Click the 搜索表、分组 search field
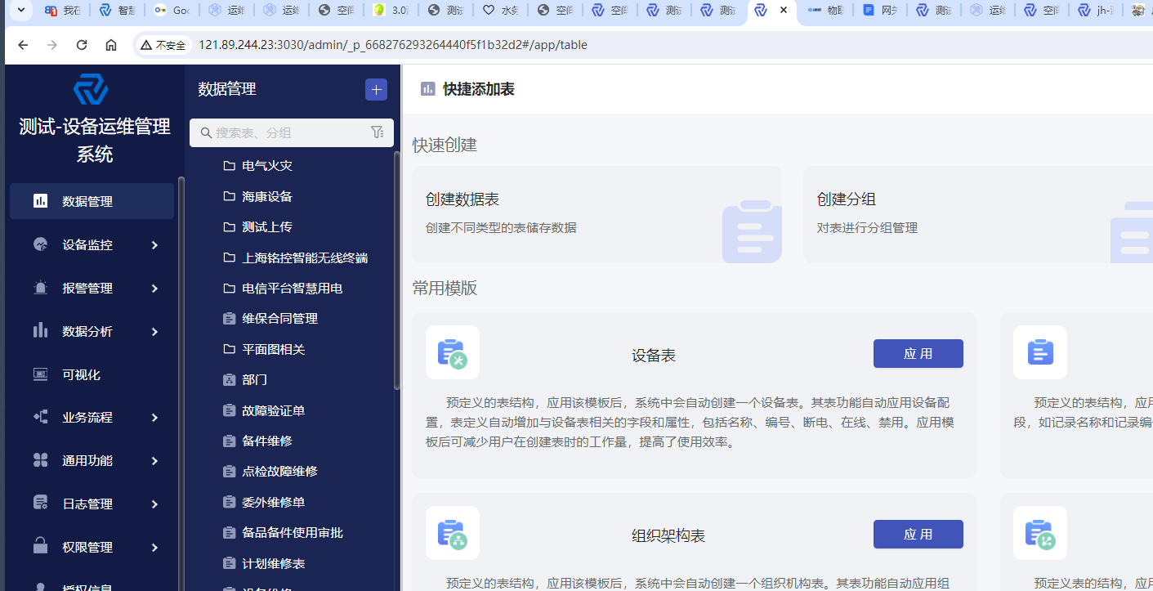 tap(291, 132)
